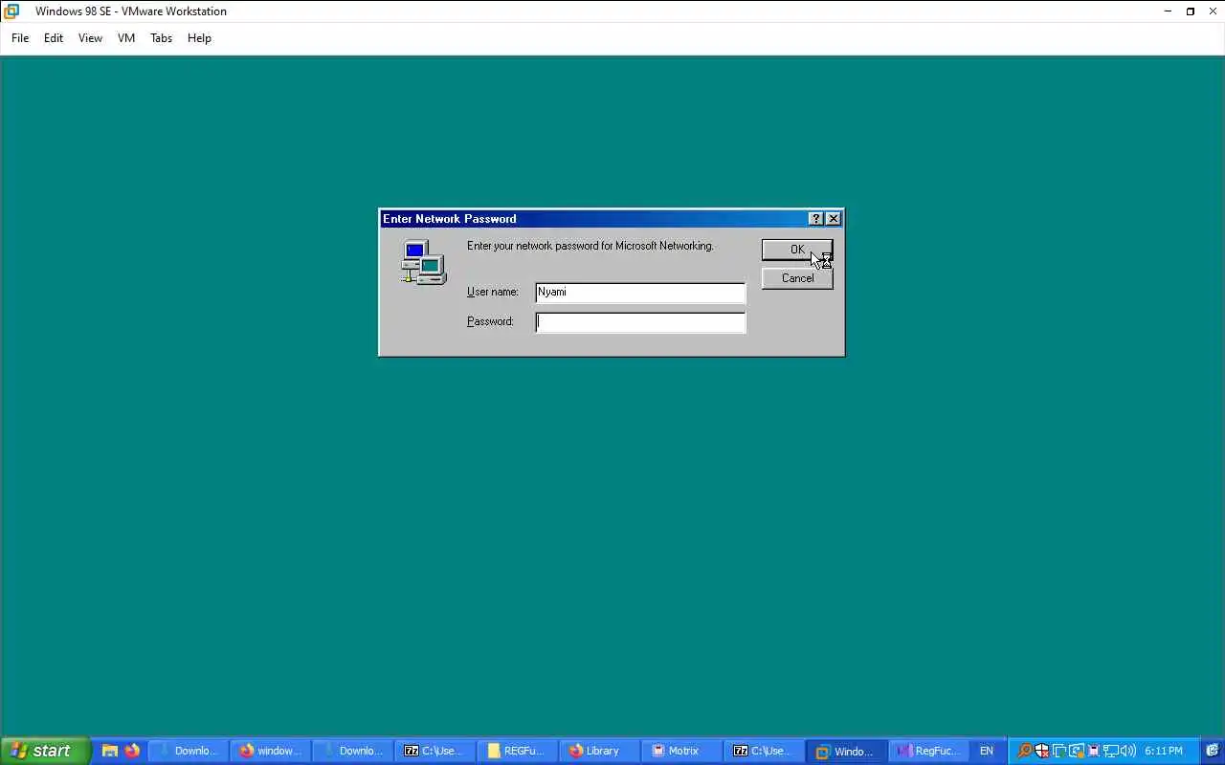Switch to the RegFuc... taskbar item

point(928,751)
